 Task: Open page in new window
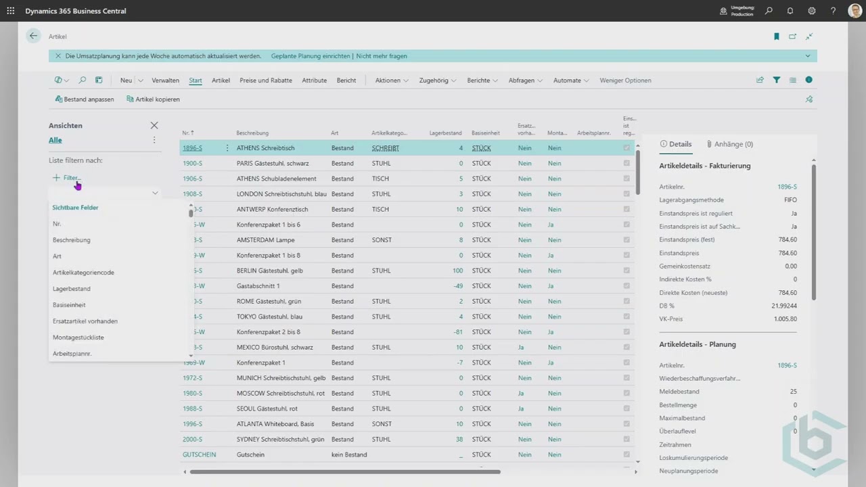pos(792,37)
